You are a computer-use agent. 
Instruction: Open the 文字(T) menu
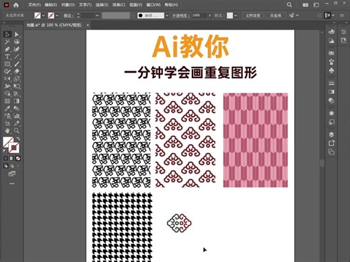pyautogui.click(x=85, y=5)
